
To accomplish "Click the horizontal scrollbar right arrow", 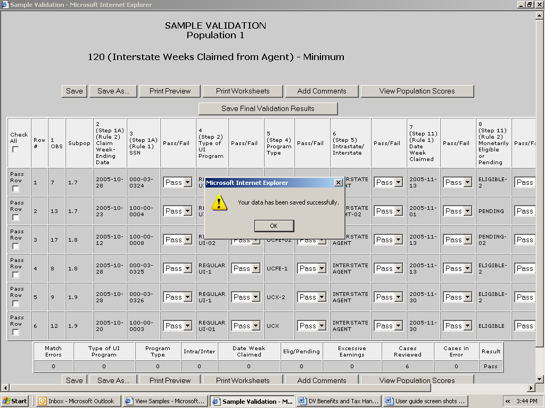I will pos(531,388).
